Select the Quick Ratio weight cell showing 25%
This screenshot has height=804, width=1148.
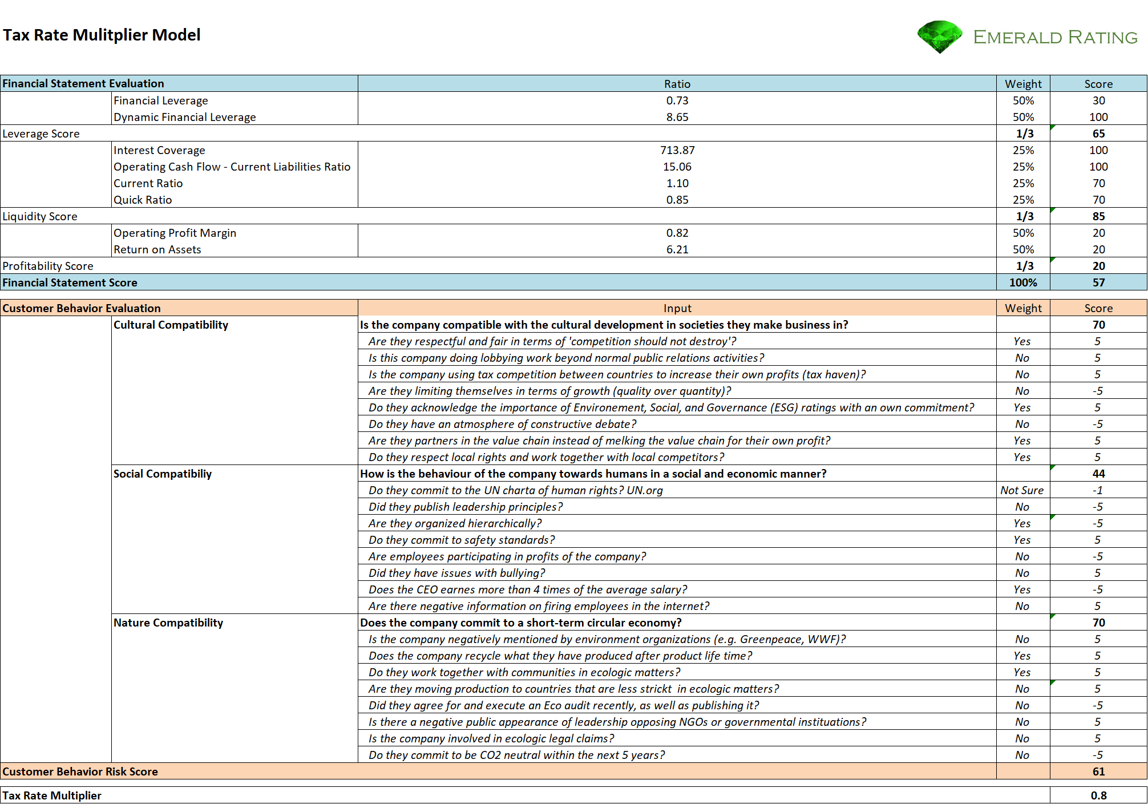pyautogui.click(x=1023, y=200)
